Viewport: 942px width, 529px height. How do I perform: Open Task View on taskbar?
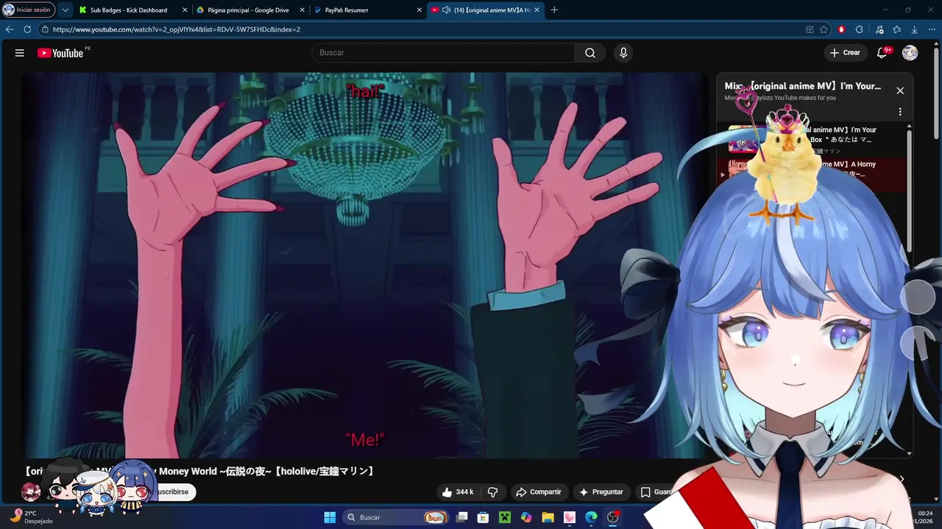462,517
